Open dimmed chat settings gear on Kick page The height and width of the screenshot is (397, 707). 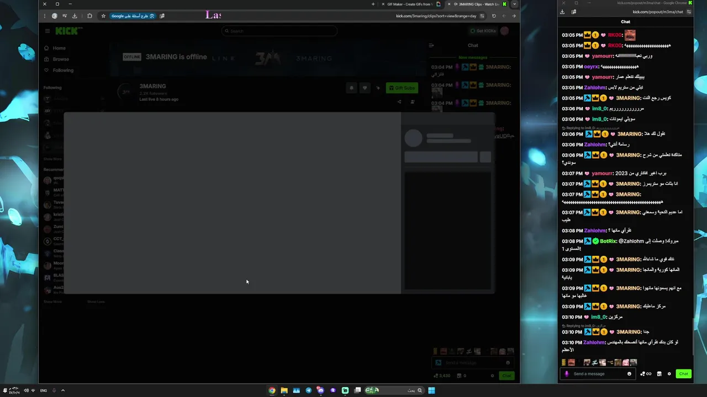pos(492,375)
